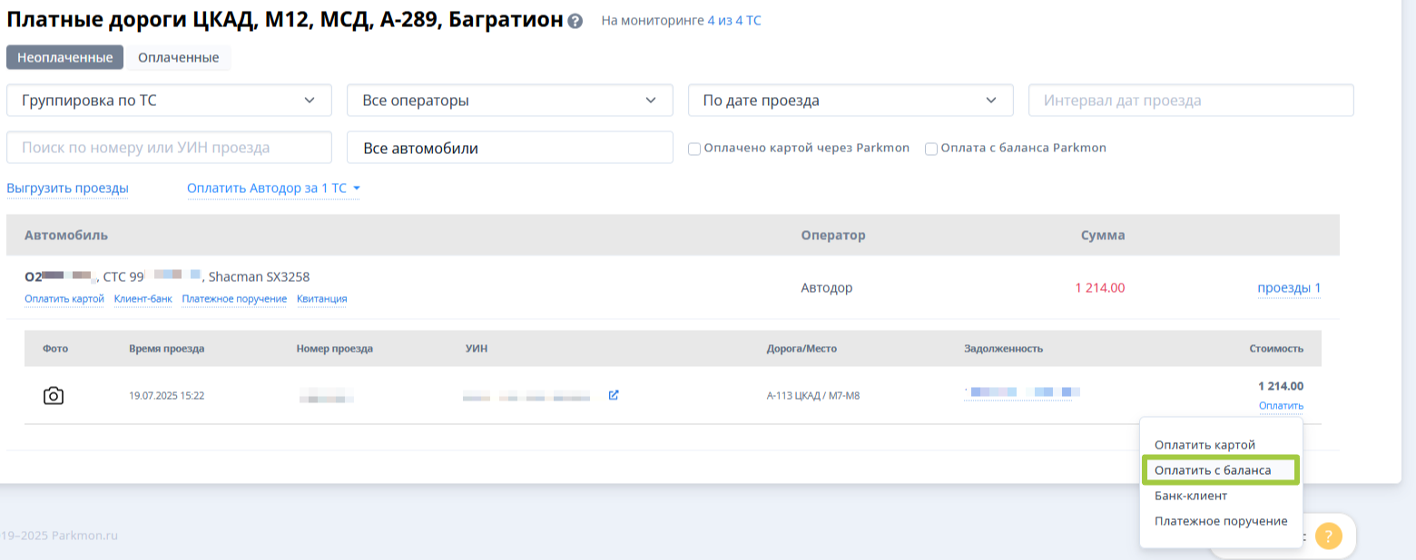Open the 'Все операторы' dropdown

coord(509,101)
